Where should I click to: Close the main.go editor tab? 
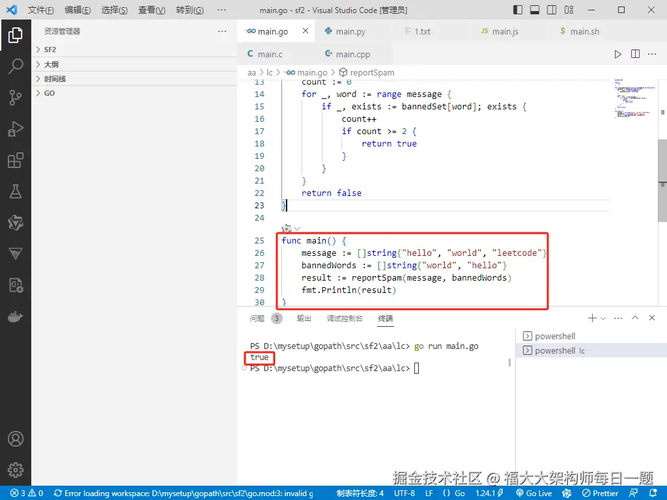[305, 31]
